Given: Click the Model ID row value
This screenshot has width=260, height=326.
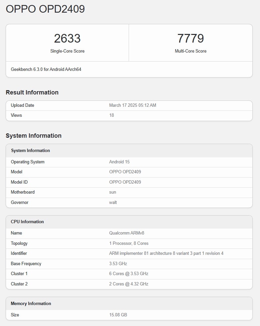Looking at the screenshot, I should point(125,182).
